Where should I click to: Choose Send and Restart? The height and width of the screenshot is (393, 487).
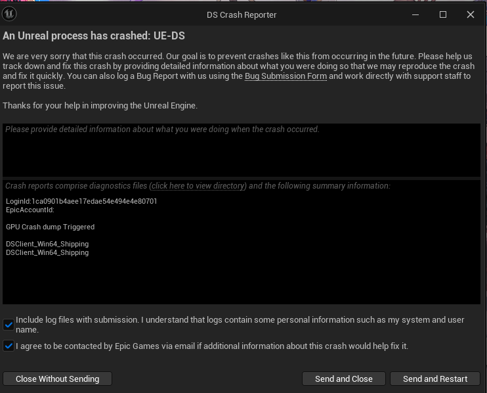[435, 379]
